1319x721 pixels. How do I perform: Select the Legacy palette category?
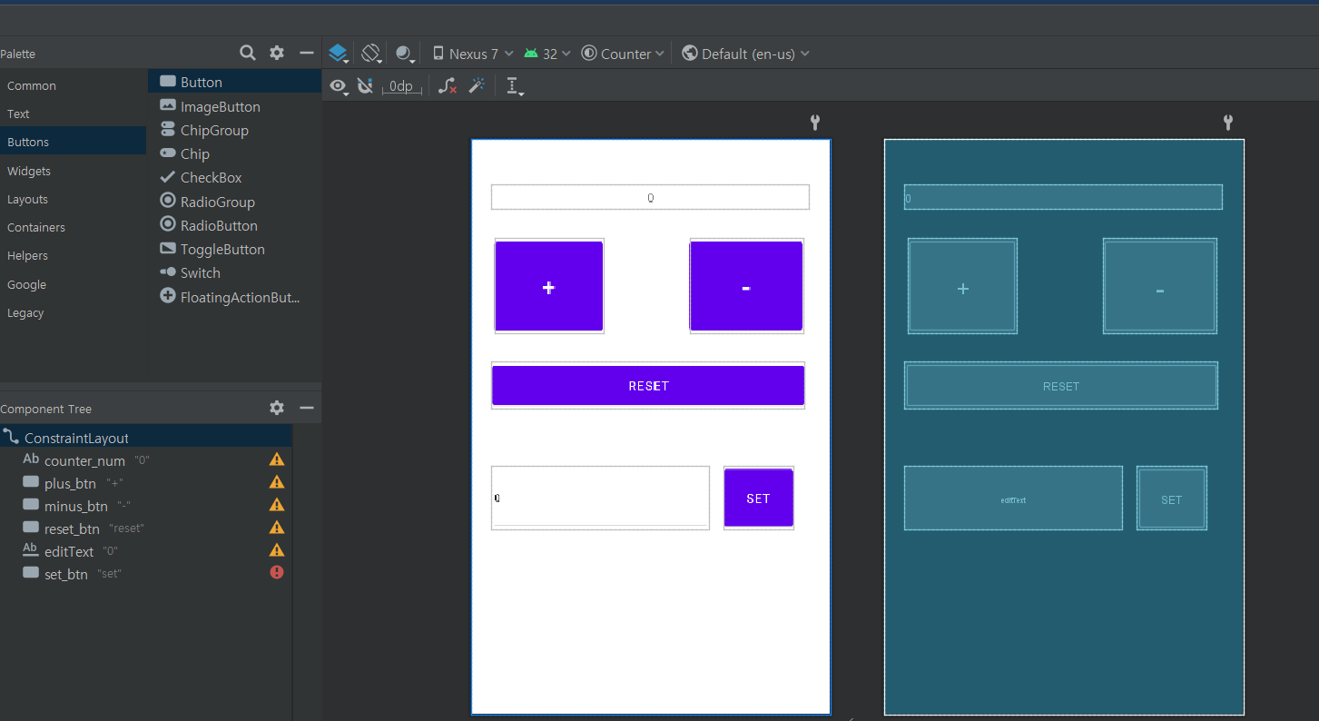[73, 312]
